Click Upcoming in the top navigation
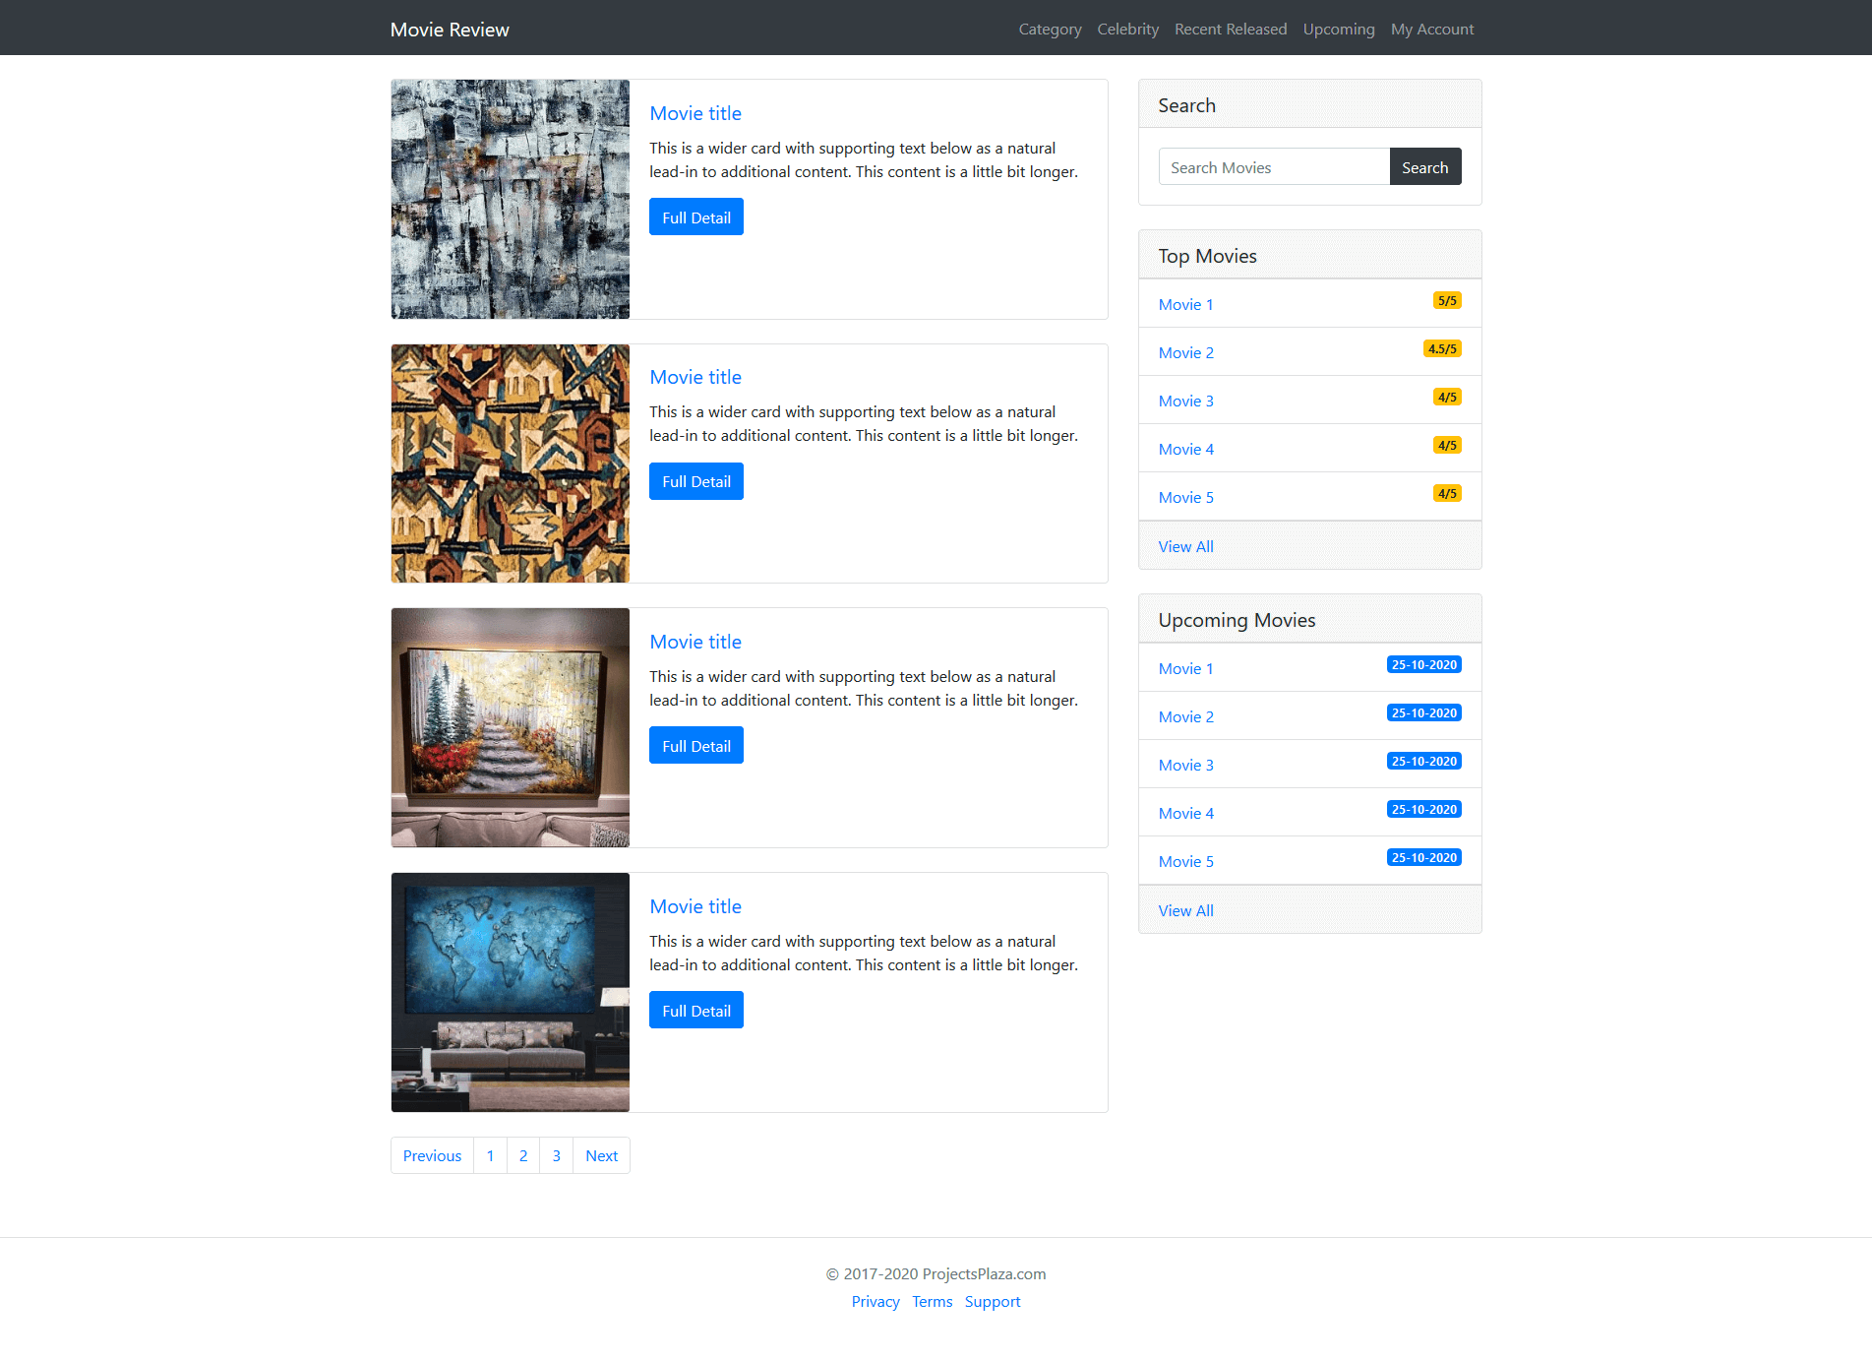The image size is (1872, 1360). coord(1338,30)
